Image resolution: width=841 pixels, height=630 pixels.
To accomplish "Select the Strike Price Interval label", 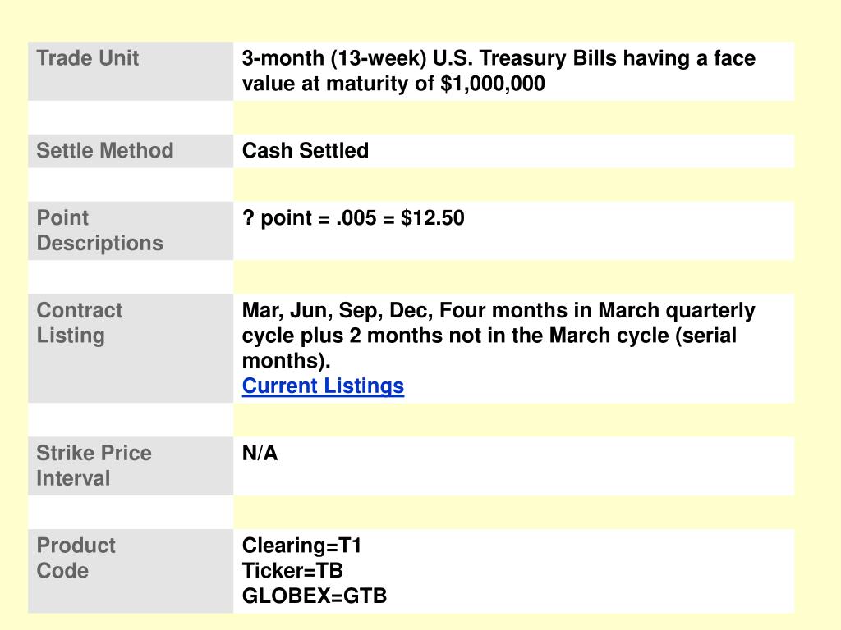I will (94, 466).
